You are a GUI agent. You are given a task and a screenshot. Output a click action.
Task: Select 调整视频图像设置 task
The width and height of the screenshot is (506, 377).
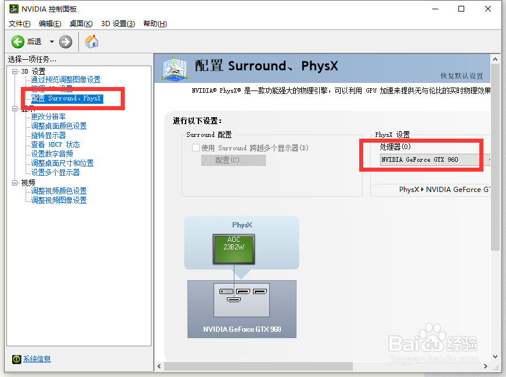[x=59, y=200]
